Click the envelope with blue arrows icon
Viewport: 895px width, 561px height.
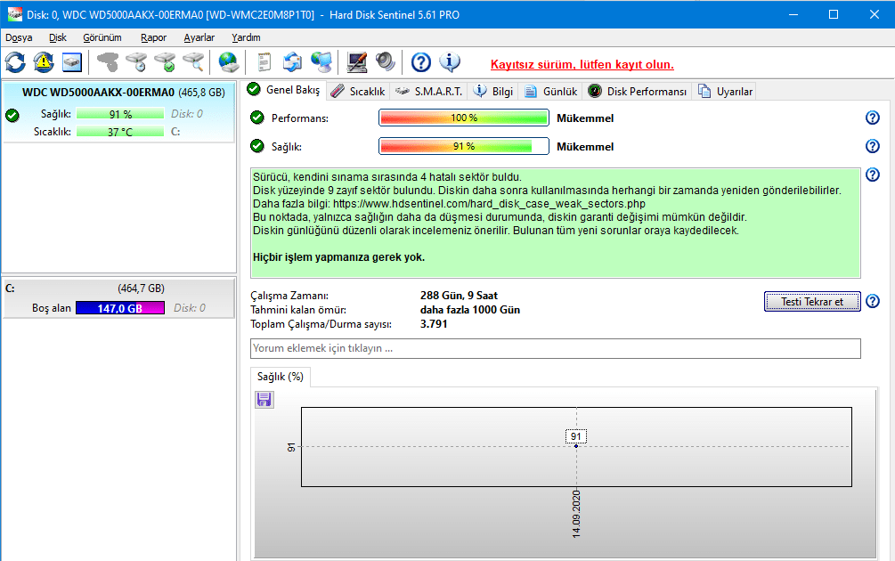pos(292,62)
